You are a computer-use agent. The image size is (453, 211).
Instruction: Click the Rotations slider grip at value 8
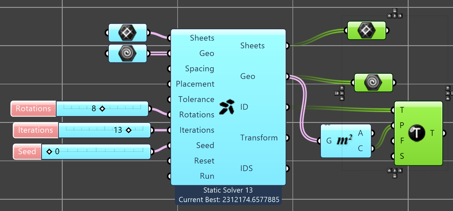click(102, 109)
